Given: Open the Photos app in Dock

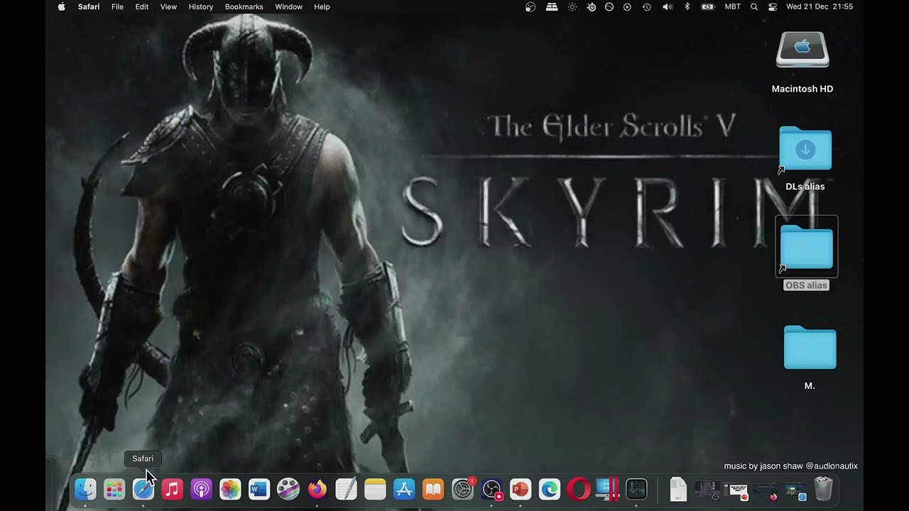Looking at the screenshot, I should click(230, 489).
